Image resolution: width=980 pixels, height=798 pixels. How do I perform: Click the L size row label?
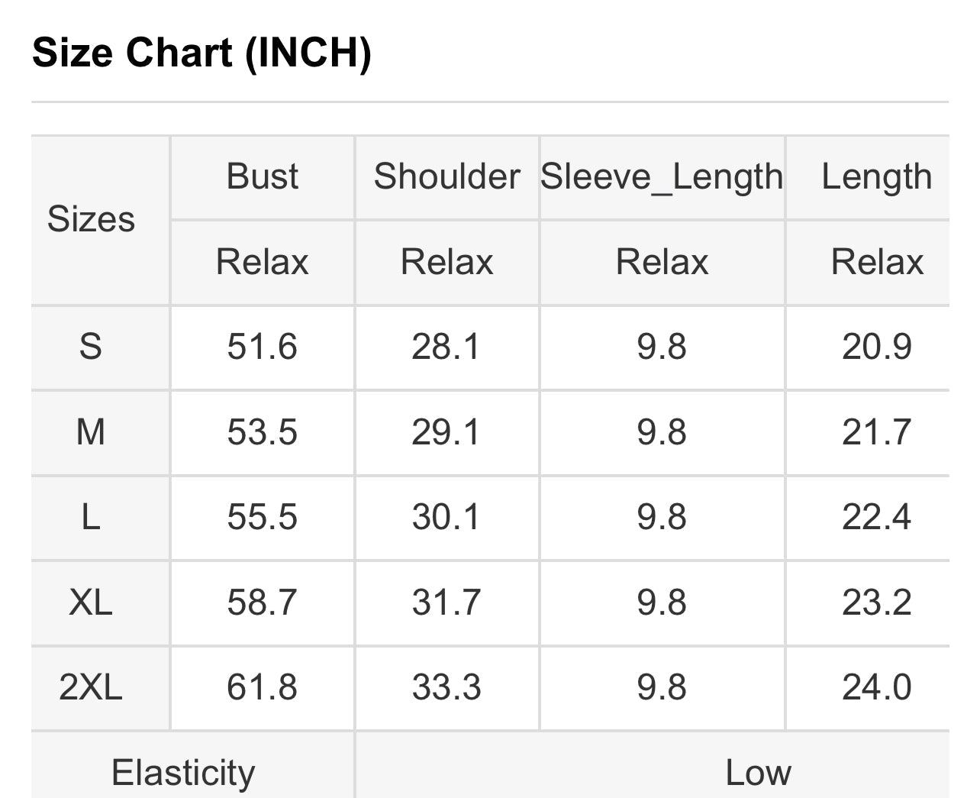click(x=91, y=518)
